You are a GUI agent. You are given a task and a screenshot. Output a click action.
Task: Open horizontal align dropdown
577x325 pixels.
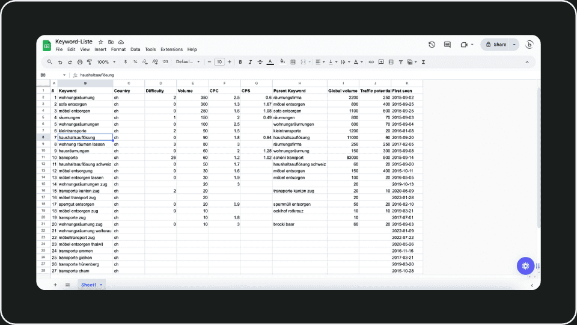click(x=320, y=62)
